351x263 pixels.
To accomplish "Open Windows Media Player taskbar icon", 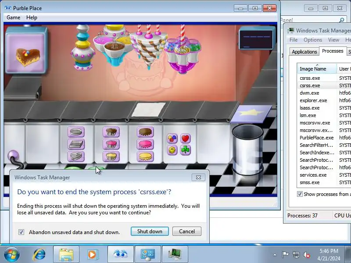I will click(x=92, y=255).
